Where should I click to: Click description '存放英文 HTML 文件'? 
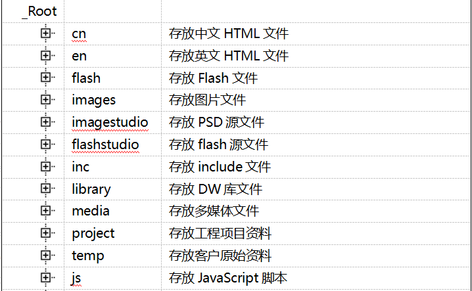(229, 56)
